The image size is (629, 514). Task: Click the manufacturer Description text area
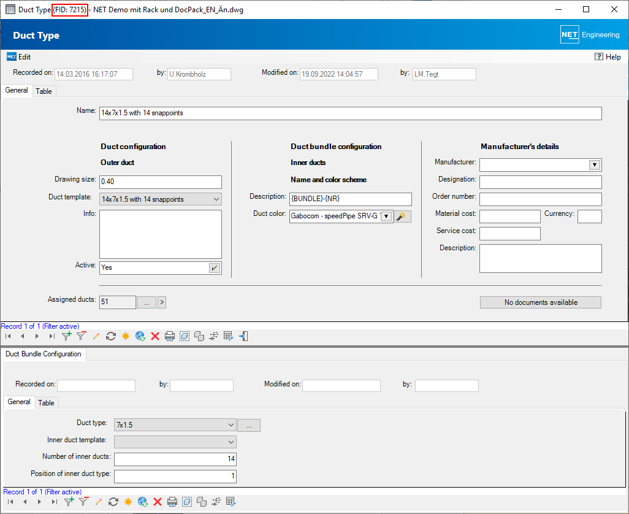pos(541,259)
